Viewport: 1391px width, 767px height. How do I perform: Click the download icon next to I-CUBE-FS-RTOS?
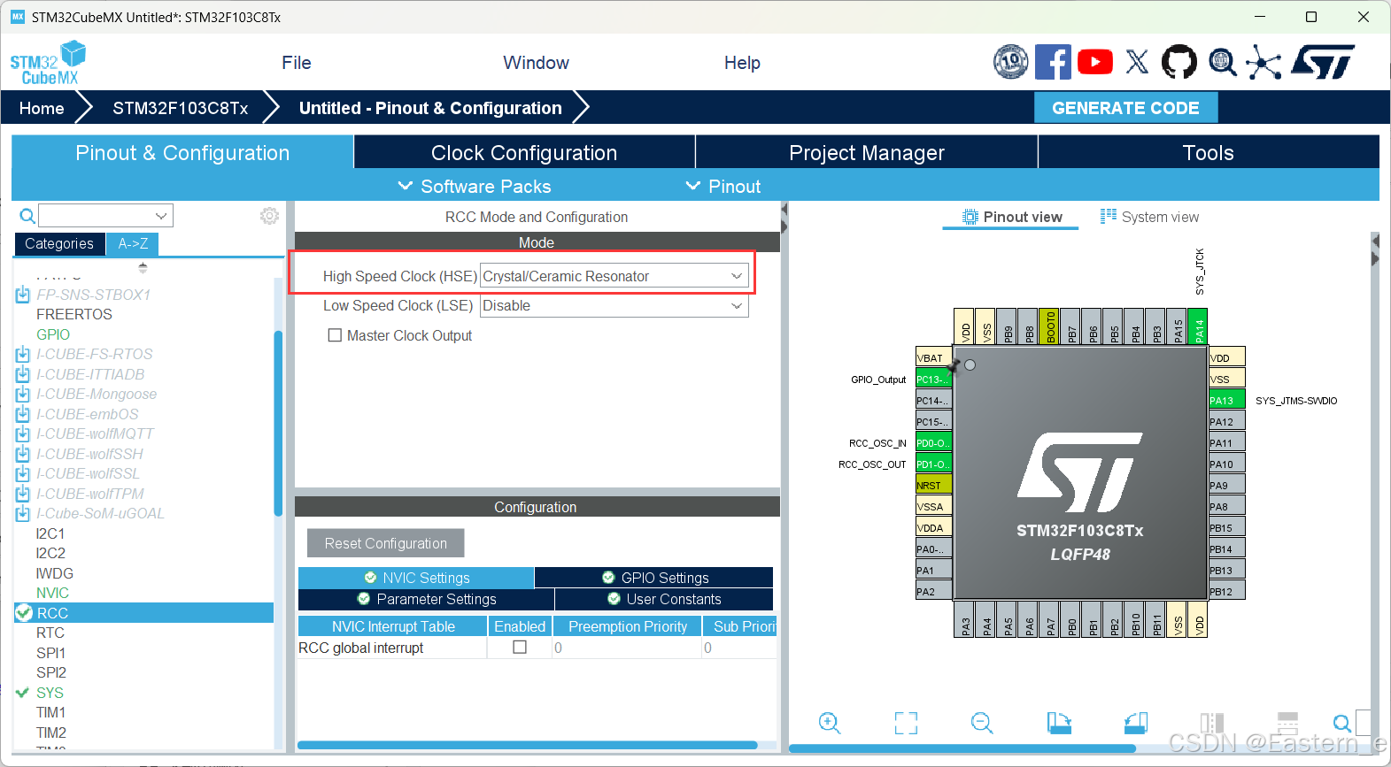[x=23, y=354]
